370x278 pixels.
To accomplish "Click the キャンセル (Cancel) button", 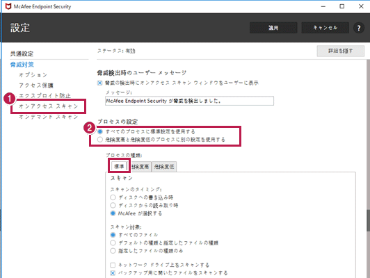I will coord(325,28).
